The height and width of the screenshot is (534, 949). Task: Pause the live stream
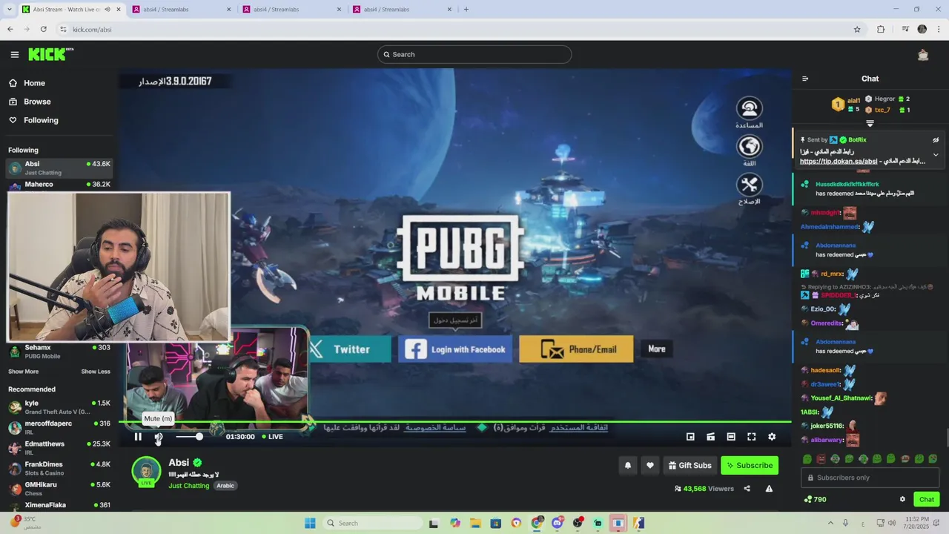138,437
